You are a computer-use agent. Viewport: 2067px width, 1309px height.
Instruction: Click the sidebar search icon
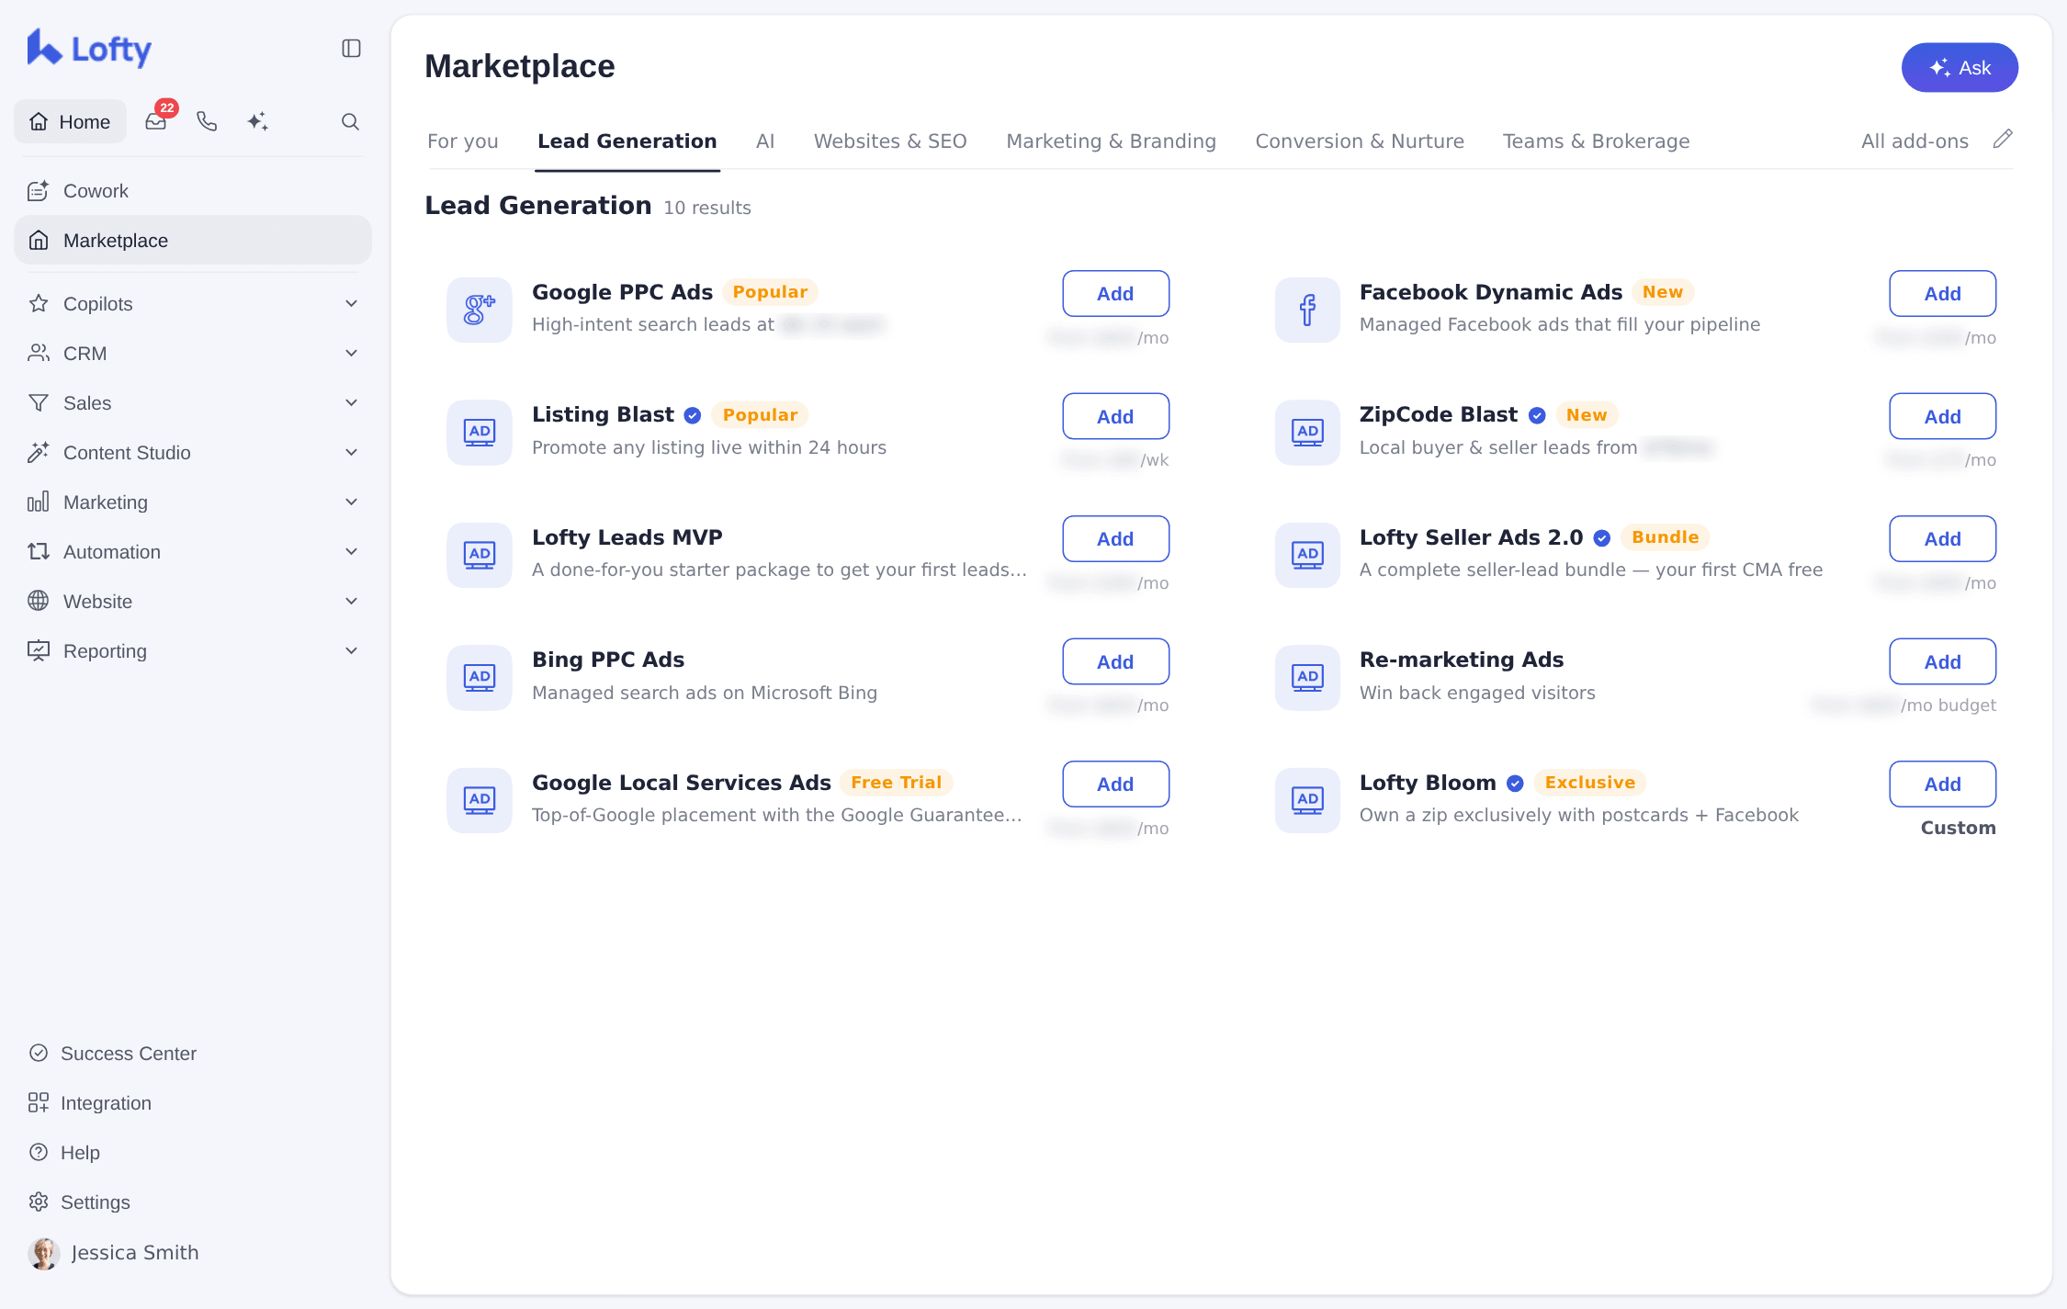[350, 121]
